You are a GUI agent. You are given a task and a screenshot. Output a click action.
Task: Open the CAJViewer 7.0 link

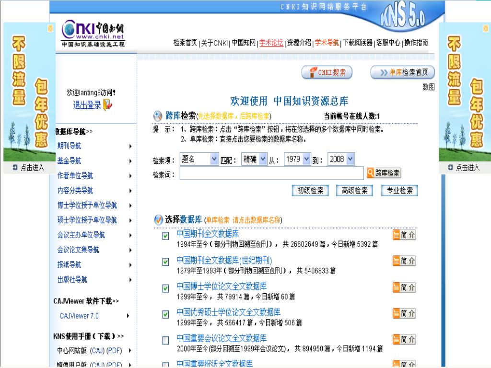(79, 316)
